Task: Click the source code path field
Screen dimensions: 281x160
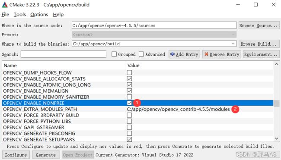Action: [154, 25]
